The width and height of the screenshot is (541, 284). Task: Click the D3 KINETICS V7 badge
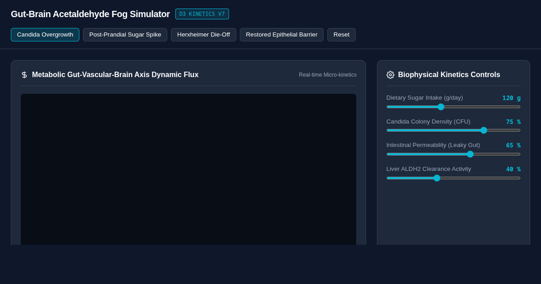click(202, 14)
